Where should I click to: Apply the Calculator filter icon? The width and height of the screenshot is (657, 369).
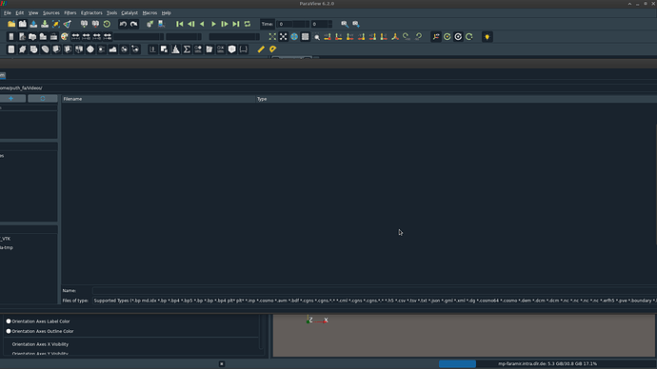(x=11, y=49)
